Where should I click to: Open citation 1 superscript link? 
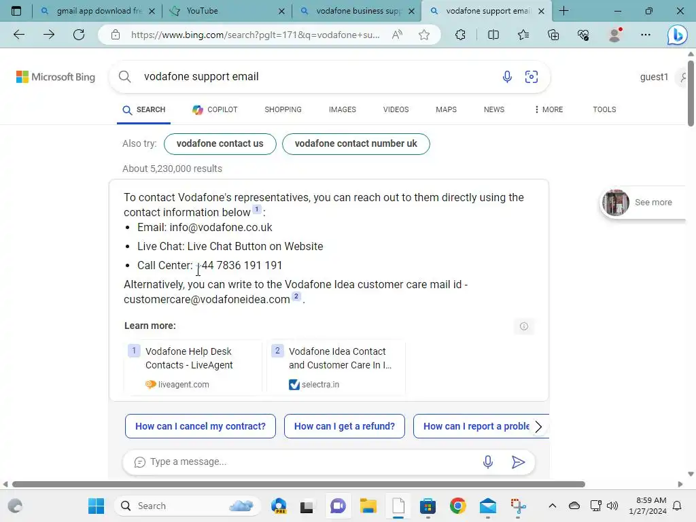click(256, 209)
